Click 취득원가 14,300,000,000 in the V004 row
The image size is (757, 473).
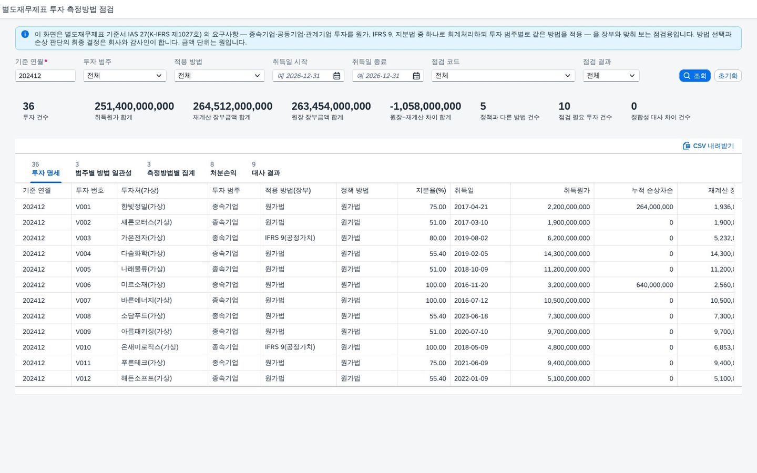567,254
